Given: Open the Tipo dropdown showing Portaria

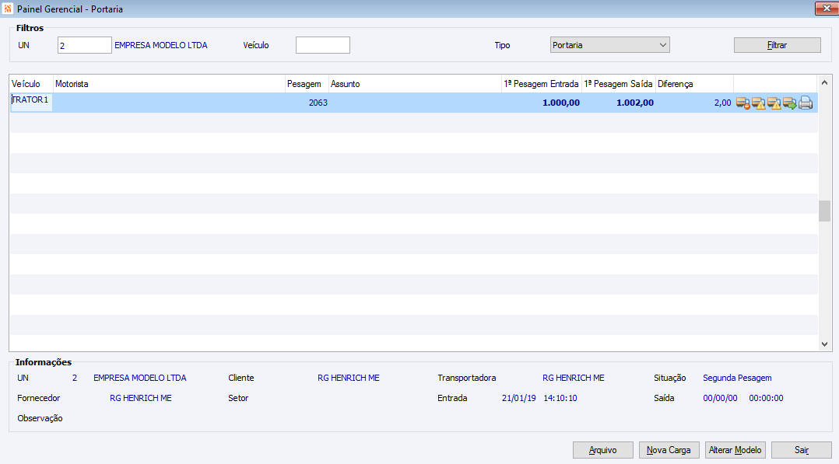Looking at the screenshot, I should pyautogui.click(x=610, y=45).
